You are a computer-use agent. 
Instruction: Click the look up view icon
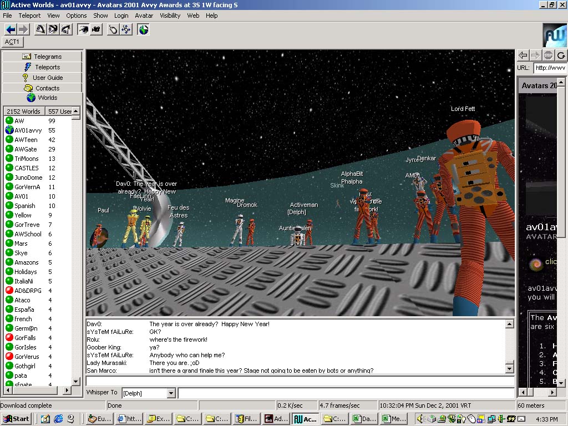(40, 29)
